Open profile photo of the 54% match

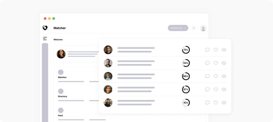[x=108, y=63]
